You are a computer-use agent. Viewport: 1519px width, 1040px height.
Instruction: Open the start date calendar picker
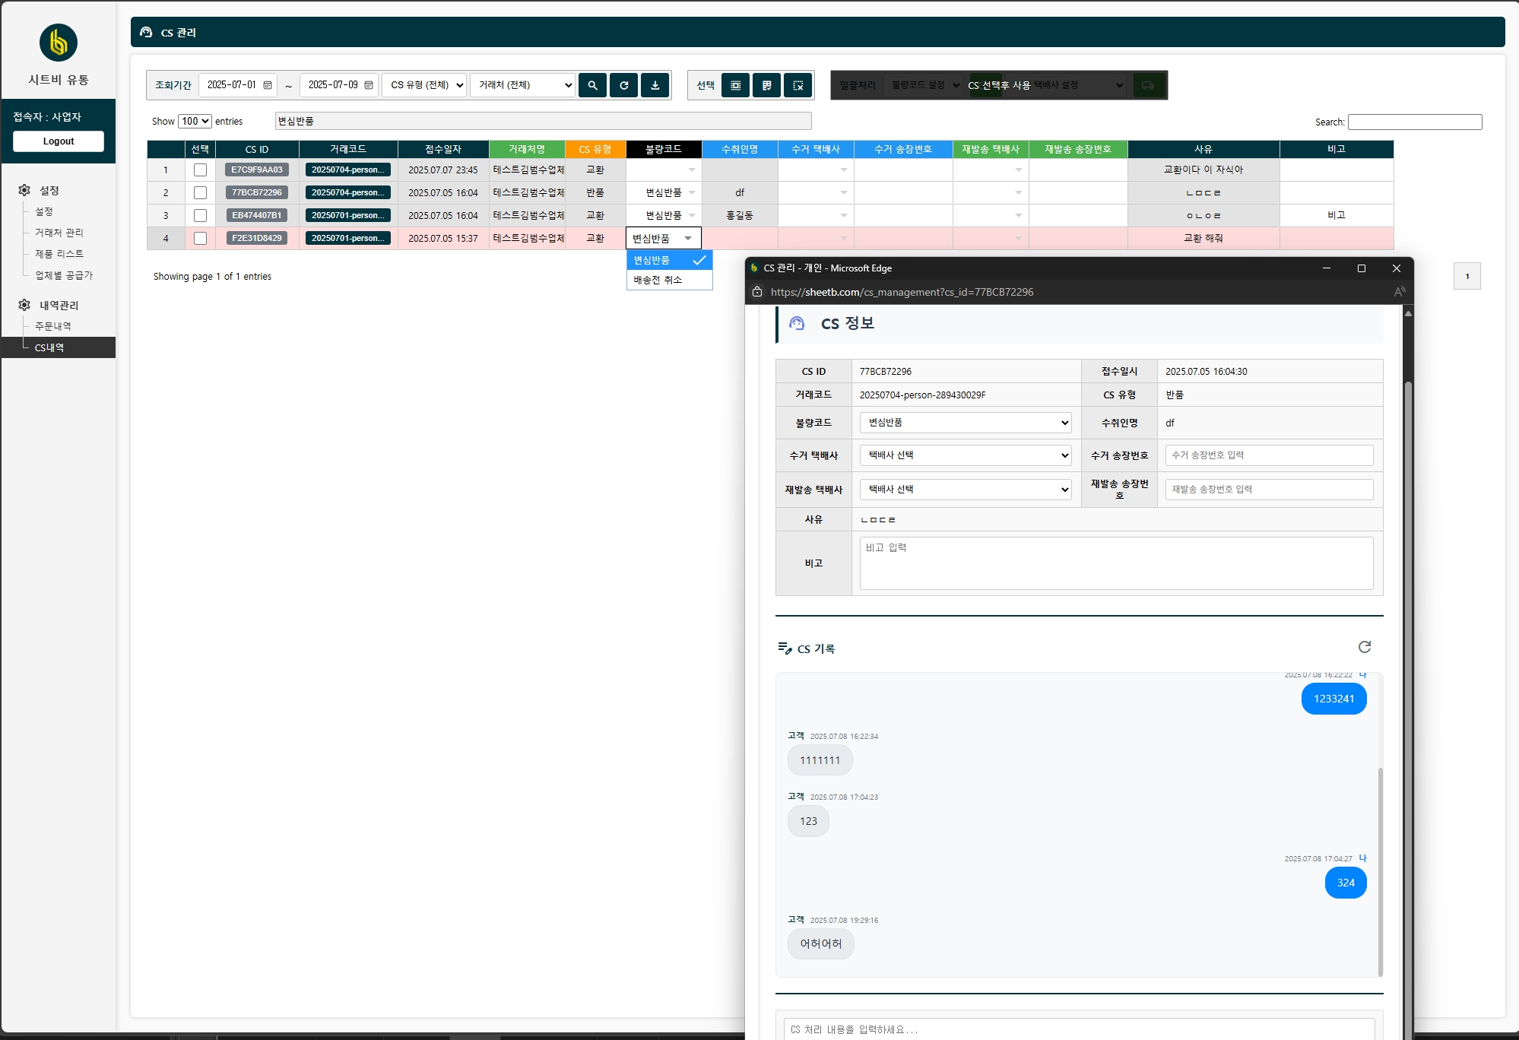pyautogui.click(x=268, y=85)
